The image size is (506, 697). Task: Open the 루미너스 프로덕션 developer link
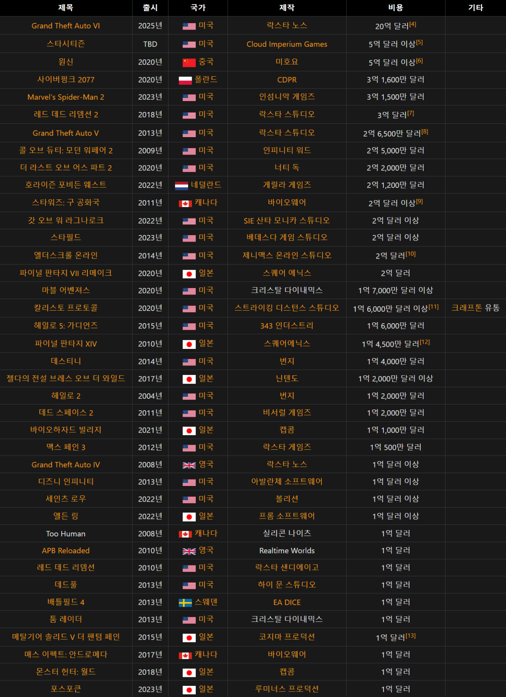coord(287,689)
